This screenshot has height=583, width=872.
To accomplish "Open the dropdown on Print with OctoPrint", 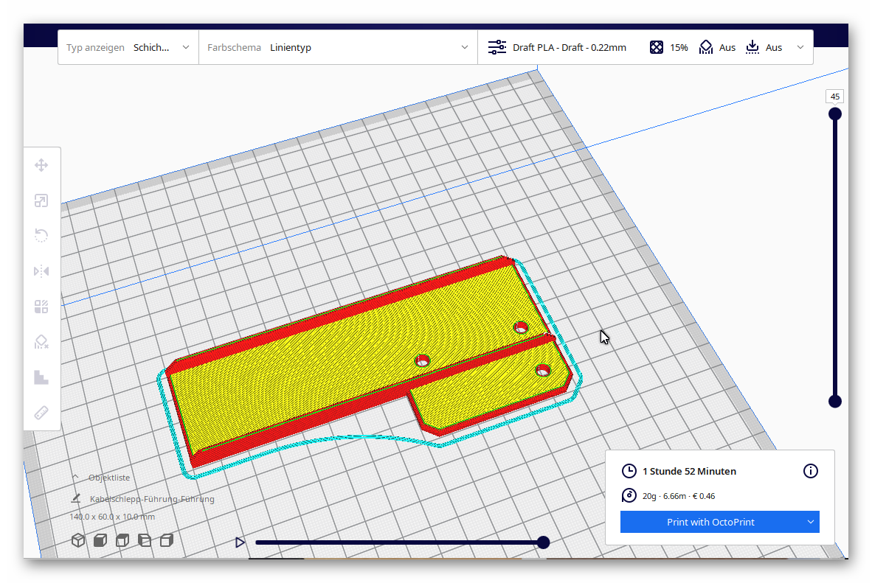I will 809,522.
